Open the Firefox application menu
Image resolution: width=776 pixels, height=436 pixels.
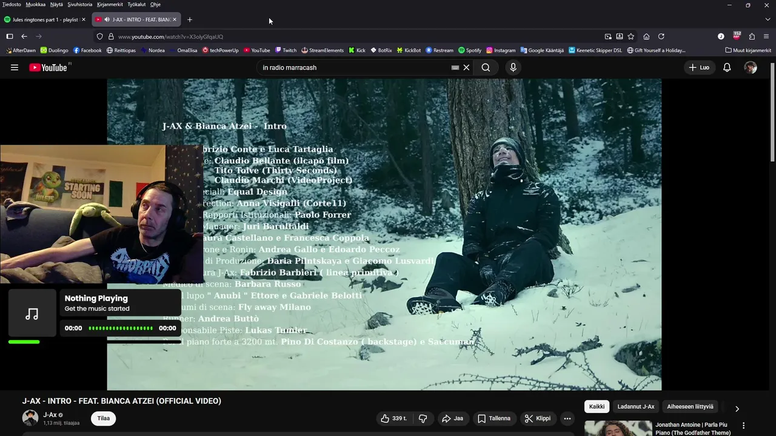766,36
